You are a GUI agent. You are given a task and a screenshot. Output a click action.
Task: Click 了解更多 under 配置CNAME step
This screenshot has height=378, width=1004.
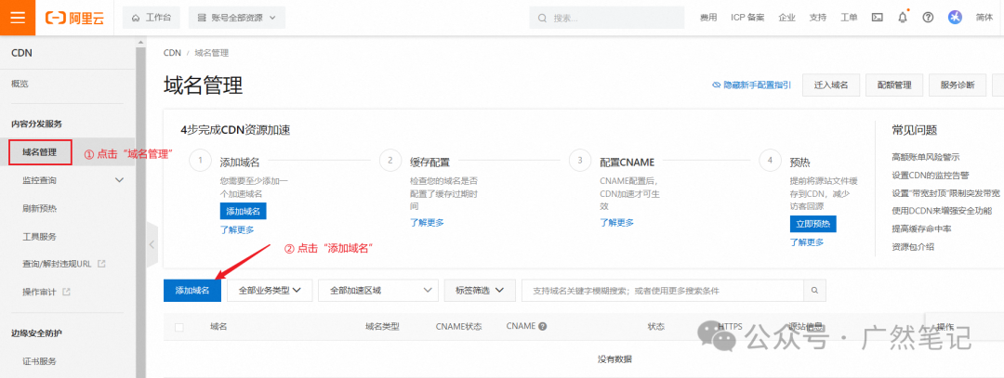[617, 223]
